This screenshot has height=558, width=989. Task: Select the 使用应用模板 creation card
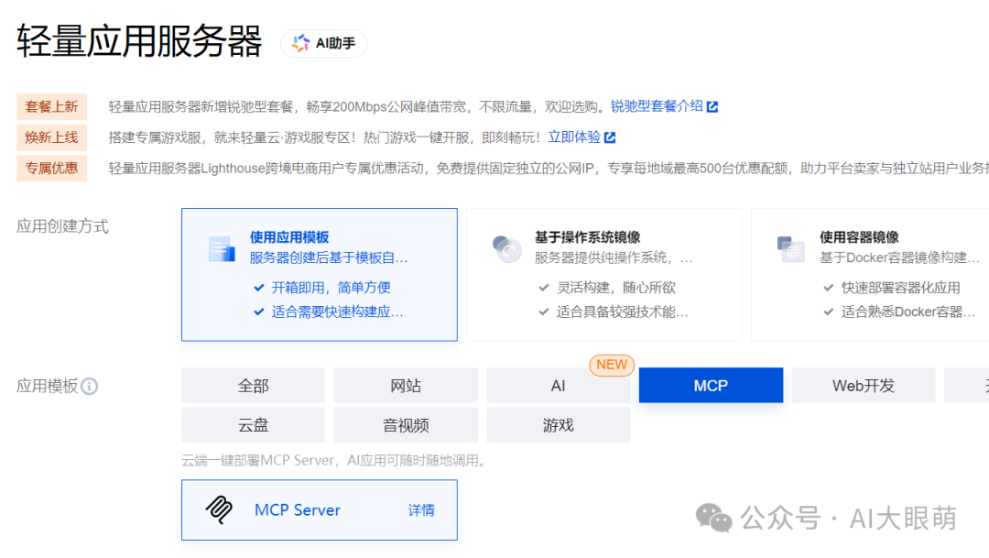point(320,275)
